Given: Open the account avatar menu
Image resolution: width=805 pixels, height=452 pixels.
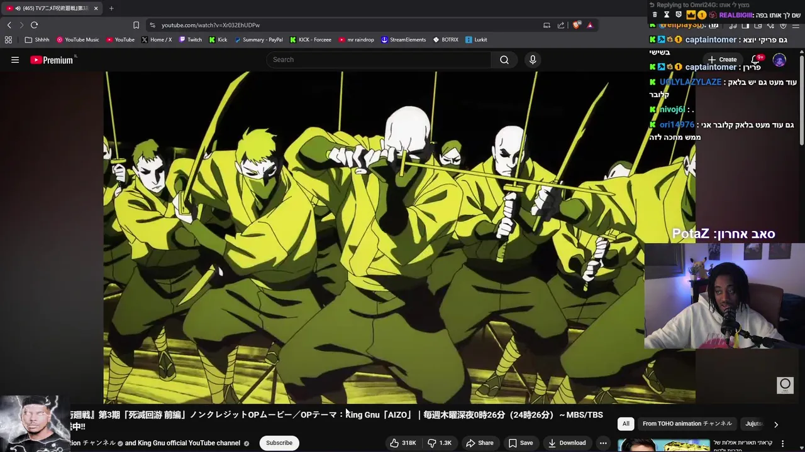Looking at the screenshot, I should pyautogui.click(x=779, y=60).
